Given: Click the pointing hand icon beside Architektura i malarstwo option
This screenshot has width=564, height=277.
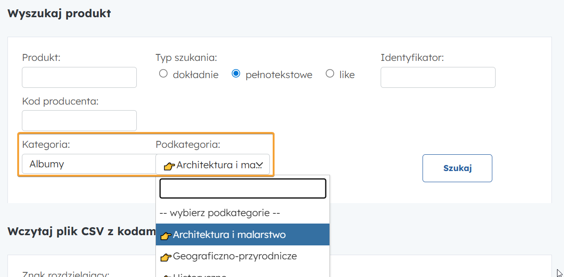Looking at the screenshot, I should (x=165, y=236).
